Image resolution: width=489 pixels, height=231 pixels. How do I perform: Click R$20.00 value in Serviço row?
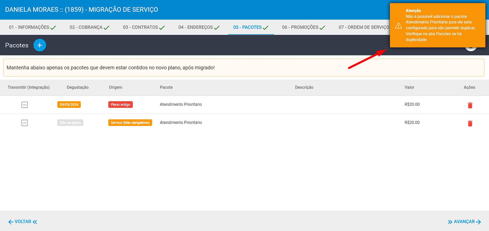(412, 122)
